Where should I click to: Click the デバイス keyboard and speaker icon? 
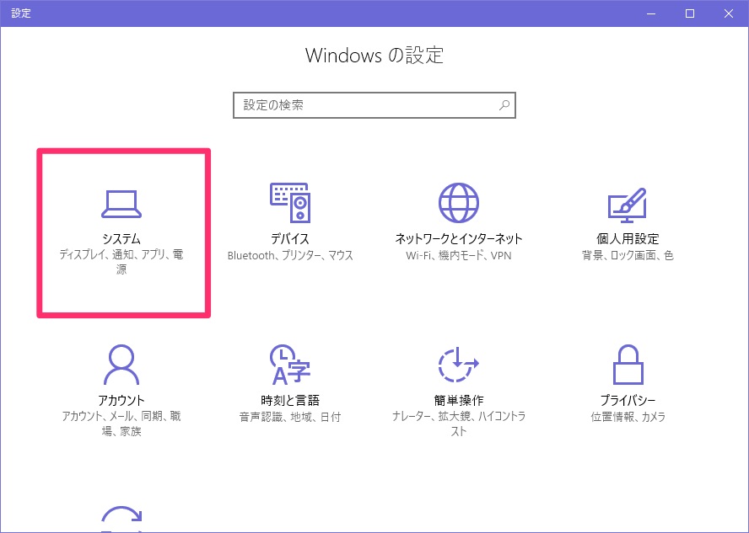point(290,203)
